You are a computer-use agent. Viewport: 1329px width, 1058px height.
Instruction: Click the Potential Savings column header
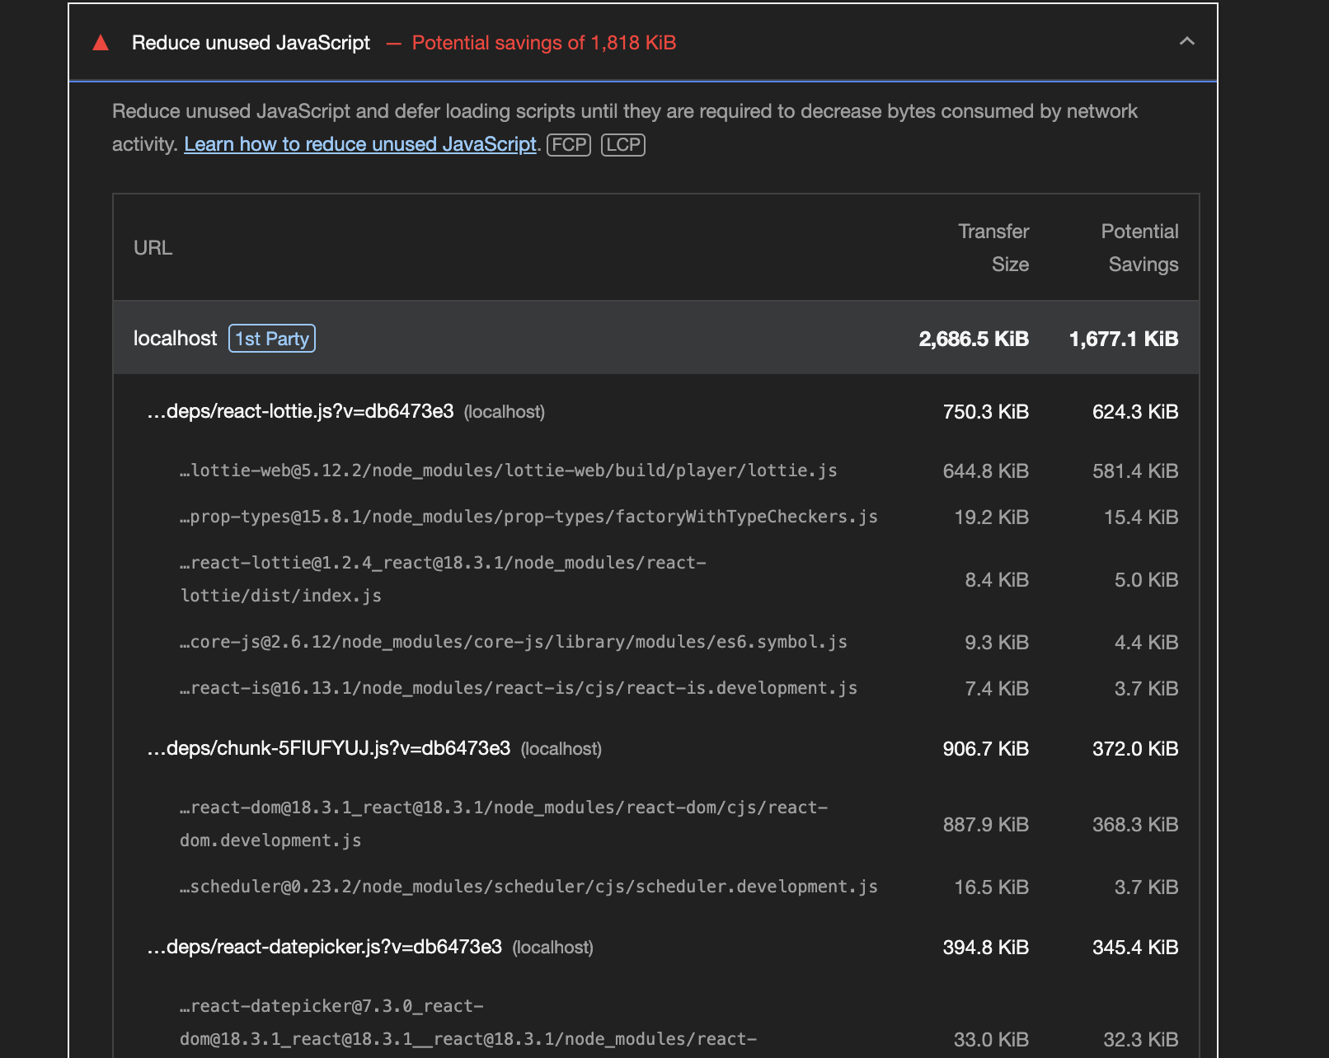click(1139, 248)
